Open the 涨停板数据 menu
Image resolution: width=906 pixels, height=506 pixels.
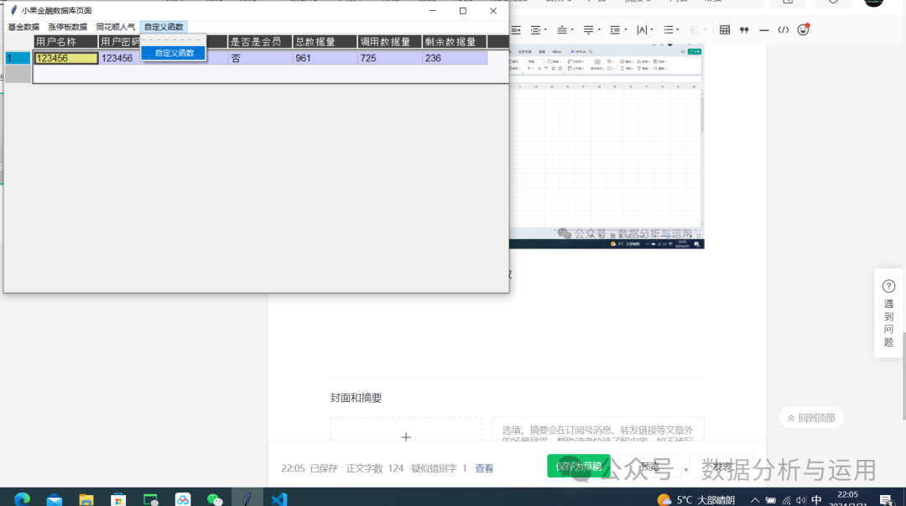pos(68,27)
